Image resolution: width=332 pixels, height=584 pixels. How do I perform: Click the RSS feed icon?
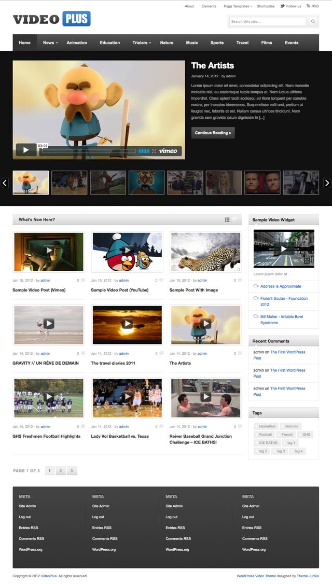[308, 6]
